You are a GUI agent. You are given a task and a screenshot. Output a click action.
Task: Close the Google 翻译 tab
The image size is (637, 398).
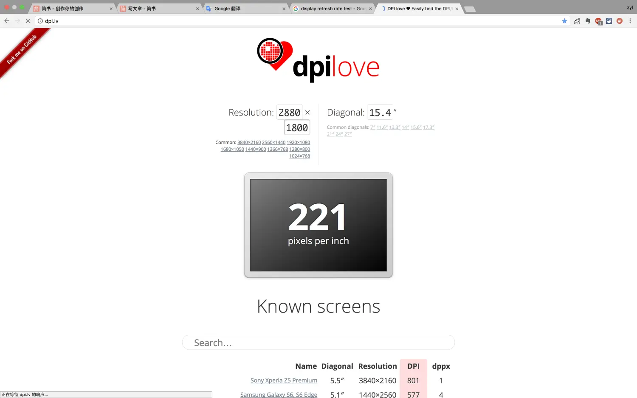[x=284, y=8]
